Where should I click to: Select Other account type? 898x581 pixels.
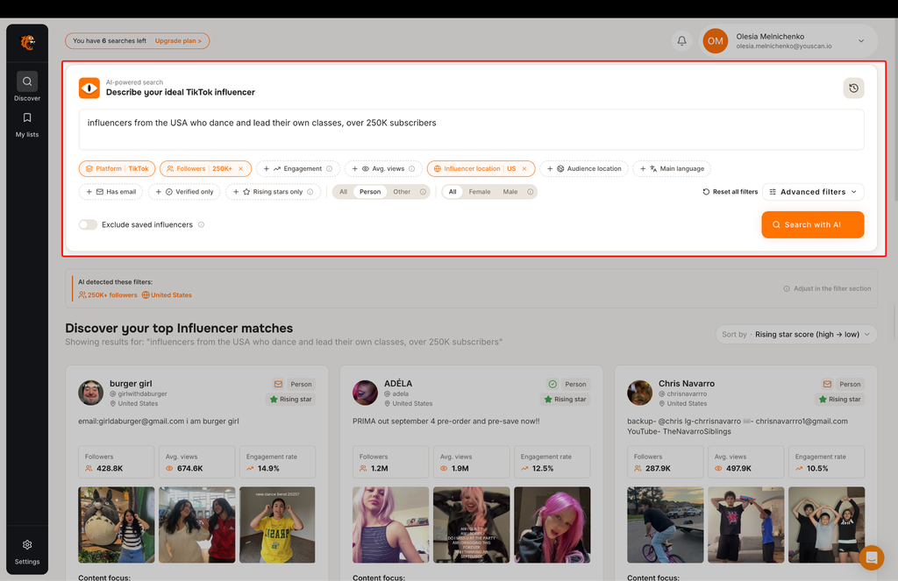point(402,192)
